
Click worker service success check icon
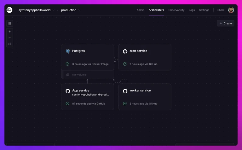pos(125,104)
